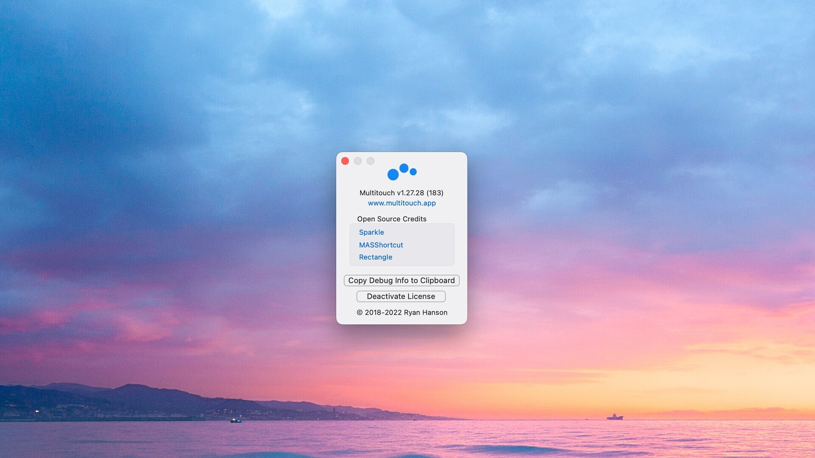This screenshot has width=815, height=458.
Task: Open the Rectangle credit link
Action: (375, 257)
